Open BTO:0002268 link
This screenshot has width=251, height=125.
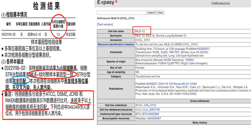[x=151, y=114]
